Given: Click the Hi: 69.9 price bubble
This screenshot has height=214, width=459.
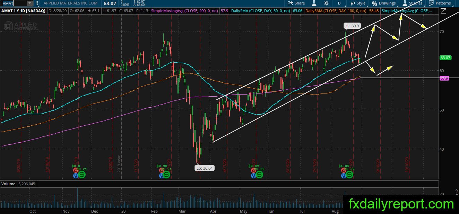Looking at the screenshot, I should click(352, 26).
